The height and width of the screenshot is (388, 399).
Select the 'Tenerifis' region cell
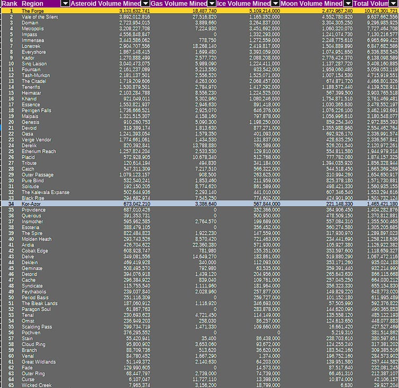coord(31,87)
